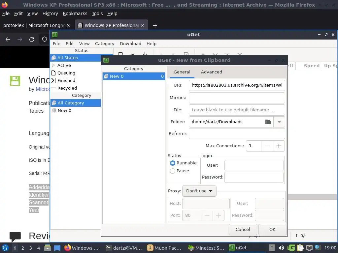Browse for download folder with folder icon

pos(268,122)
